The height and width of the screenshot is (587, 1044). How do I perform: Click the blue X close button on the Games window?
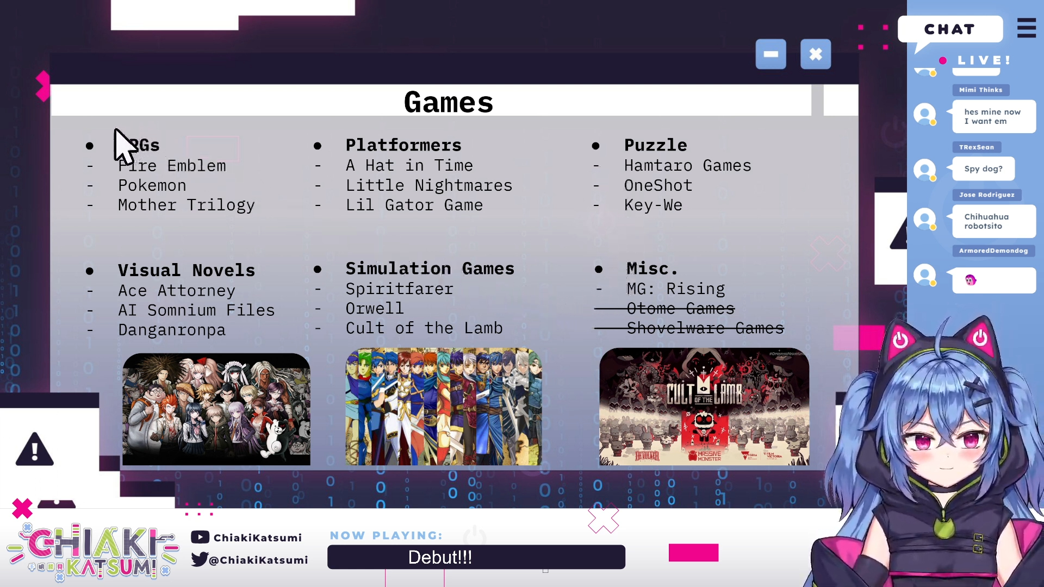coord(816,54)
